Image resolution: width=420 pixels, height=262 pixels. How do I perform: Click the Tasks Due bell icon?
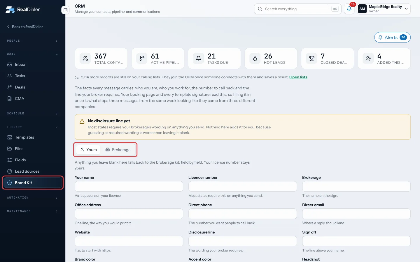tap(198, 59)
